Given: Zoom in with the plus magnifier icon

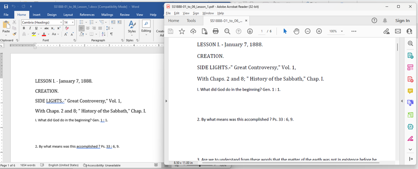Looking at the screenshot, I should [x=319, y=31].
